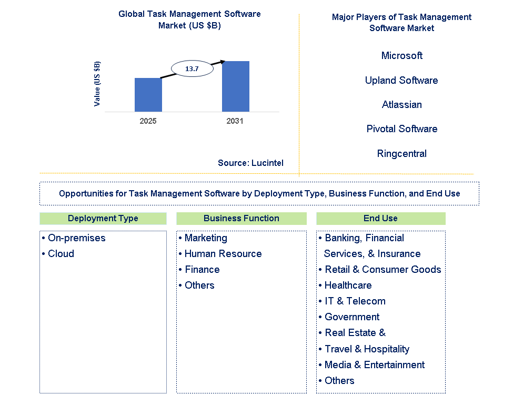The height and width of the screenshot is (404, 513).
Task: Select the On-premises bullet item
Action: pyautogui.click(x=74, y=238)
